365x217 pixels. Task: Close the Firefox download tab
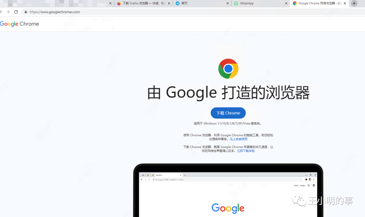tap(169, 3)
